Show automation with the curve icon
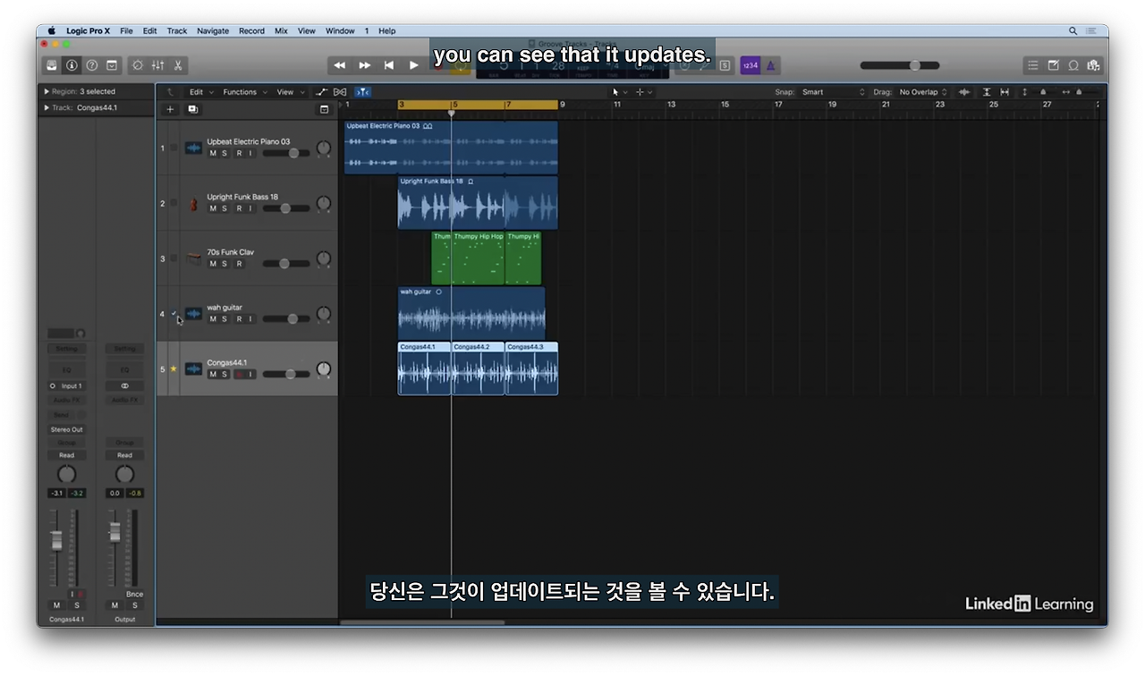Image resolution: width=1145 pixels, height=676 pixels. [322, 92]
